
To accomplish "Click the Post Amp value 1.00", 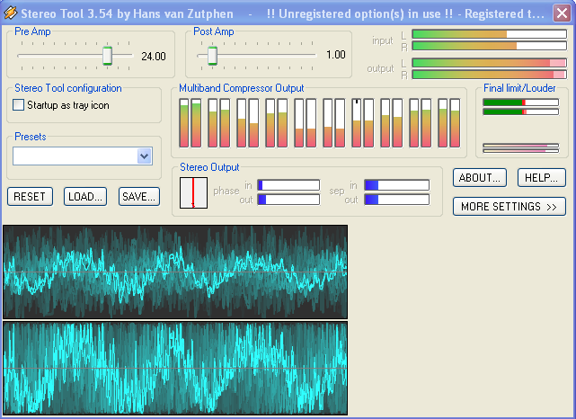I will tap(336, 55).
